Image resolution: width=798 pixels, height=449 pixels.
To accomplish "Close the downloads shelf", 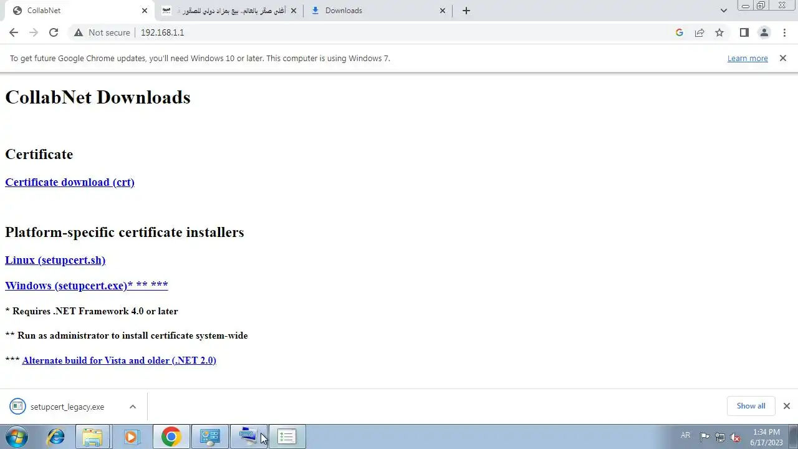I will click(787, 406).
